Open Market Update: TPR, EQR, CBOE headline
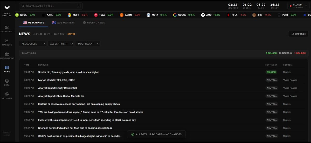Viewport: 311px width, 143px height. pos(57,80)
